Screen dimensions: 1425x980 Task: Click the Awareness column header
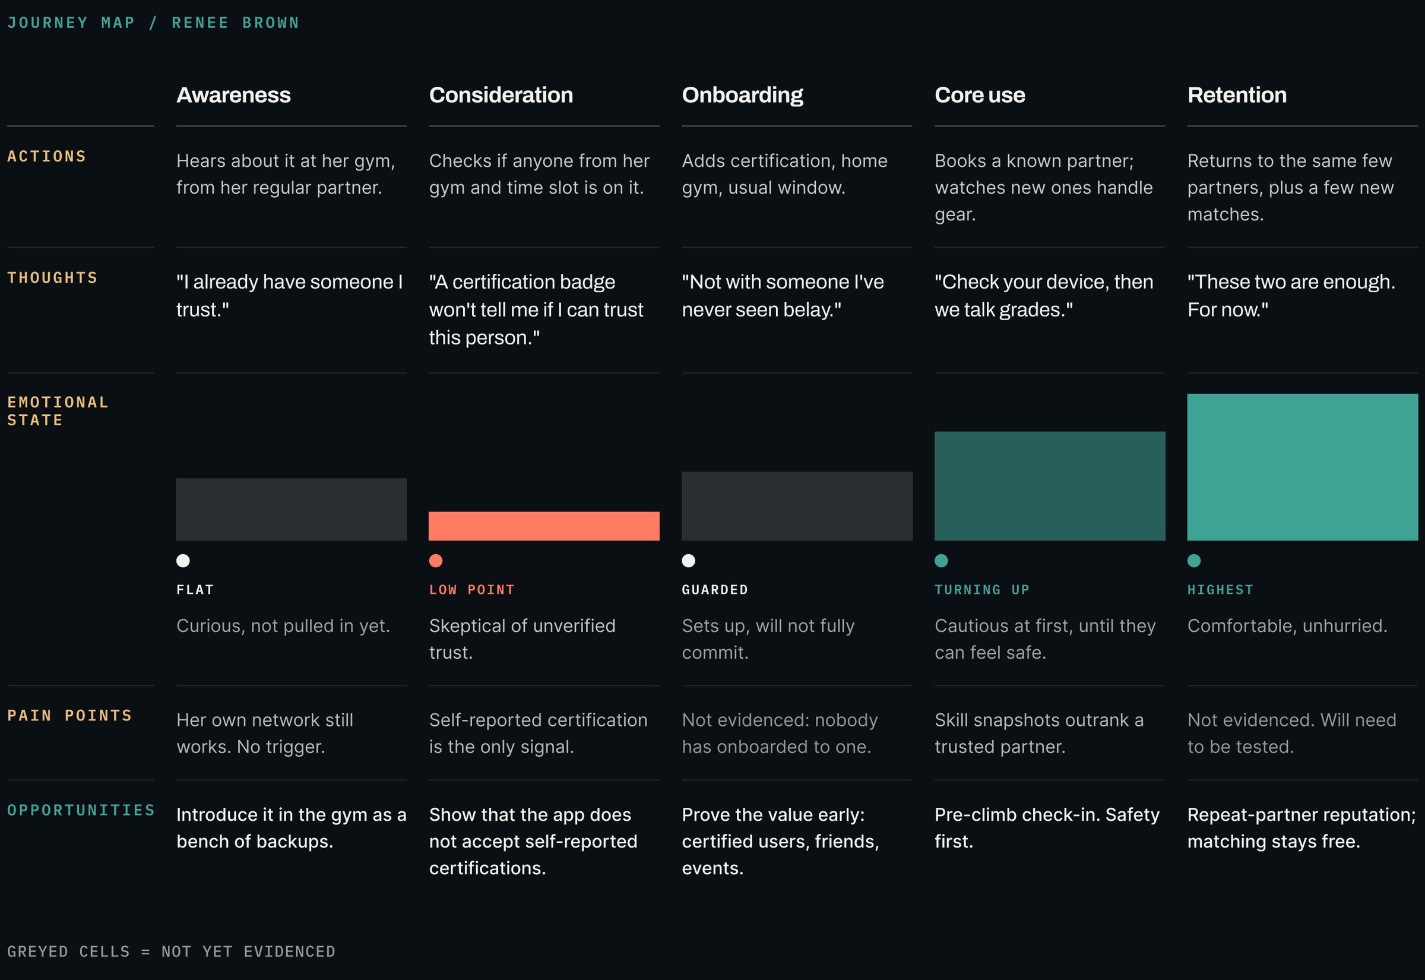tap(234, 95)
